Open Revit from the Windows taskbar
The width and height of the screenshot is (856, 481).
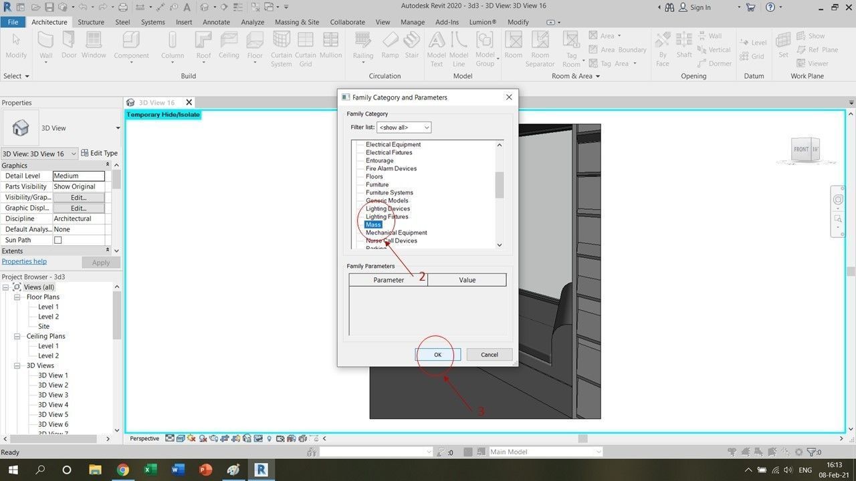[x=261, y=470]
